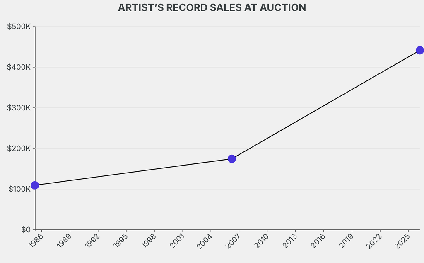Click the $300K axis label
The image size is (424, 263).
[19, 108]
